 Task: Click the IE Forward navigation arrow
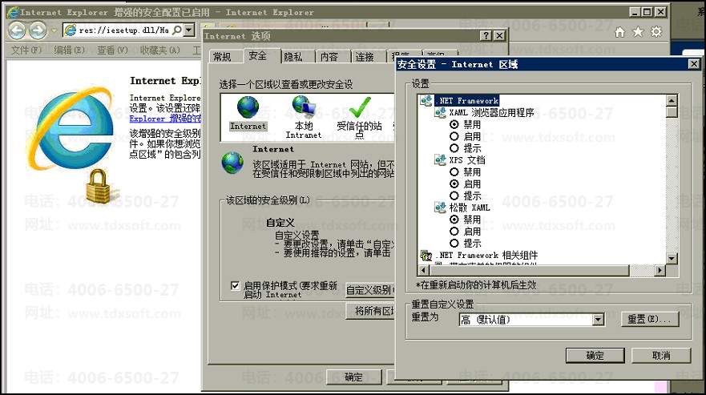[38, 30]
